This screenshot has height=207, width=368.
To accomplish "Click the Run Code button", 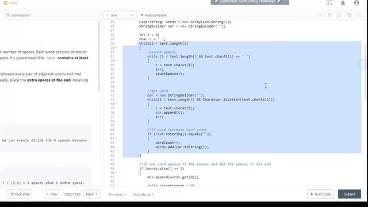I will tap(321, 194).
